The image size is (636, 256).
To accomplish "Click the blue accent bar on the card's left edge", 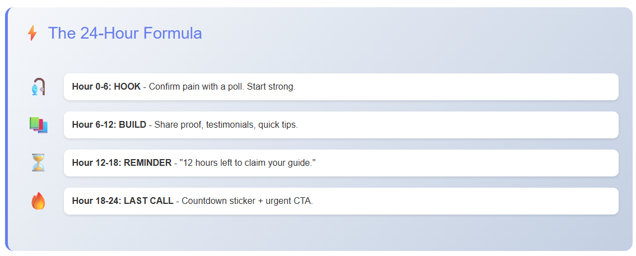I will [7, 129].
